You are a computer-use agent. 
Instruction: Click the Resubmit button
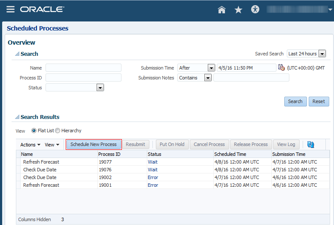point(136,144)
